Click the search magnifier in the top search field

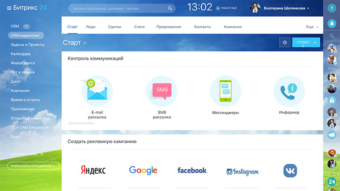pyautogui.click(x=170, y=8)
